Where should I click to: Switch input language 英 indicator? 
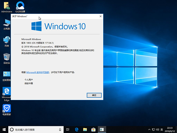pyautogui.click(x=162, y=129)
